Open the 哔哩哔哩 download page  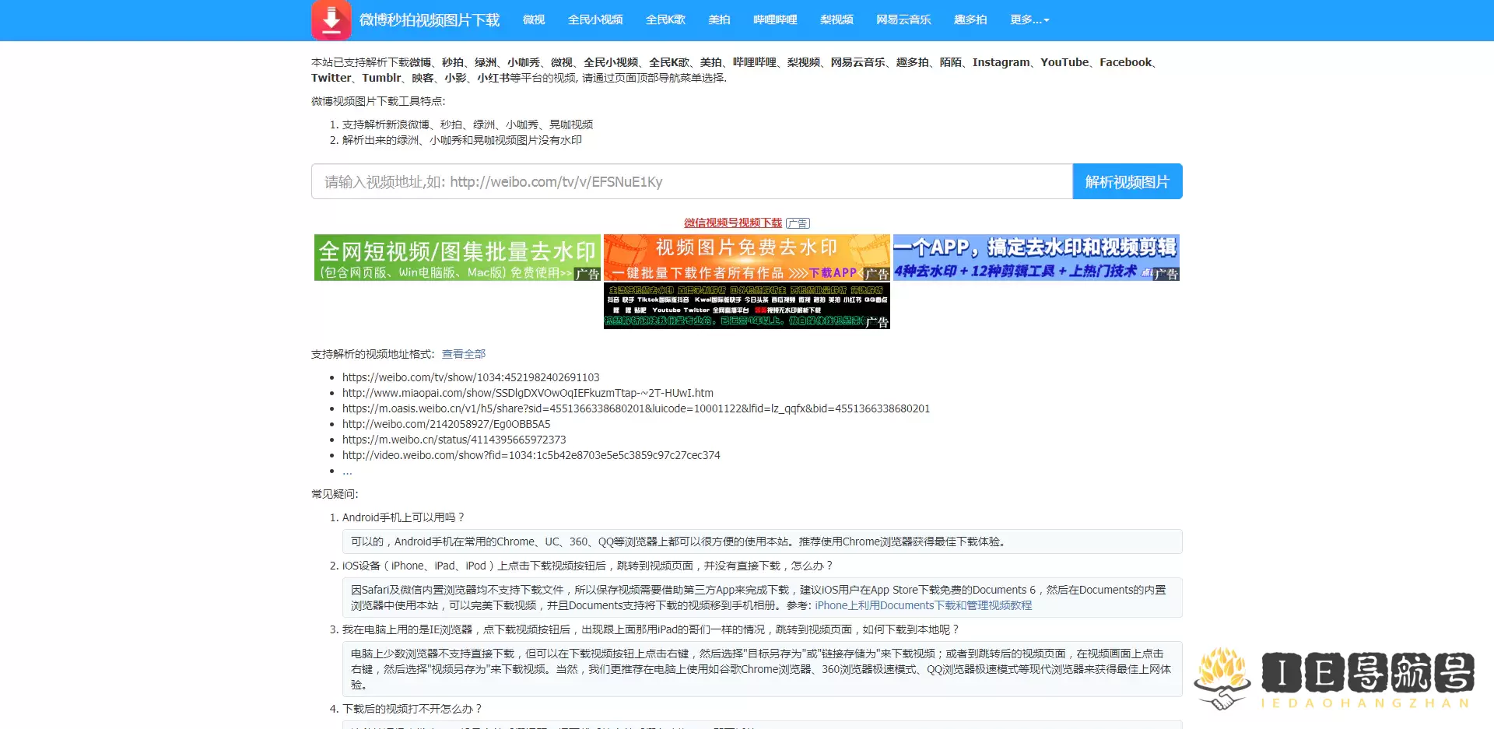pos(774,19)
